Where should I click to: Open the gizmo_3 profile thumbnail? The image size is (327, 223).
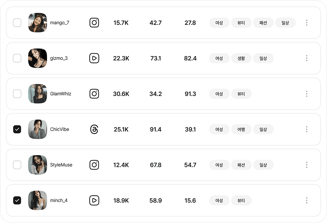[37, 58]
